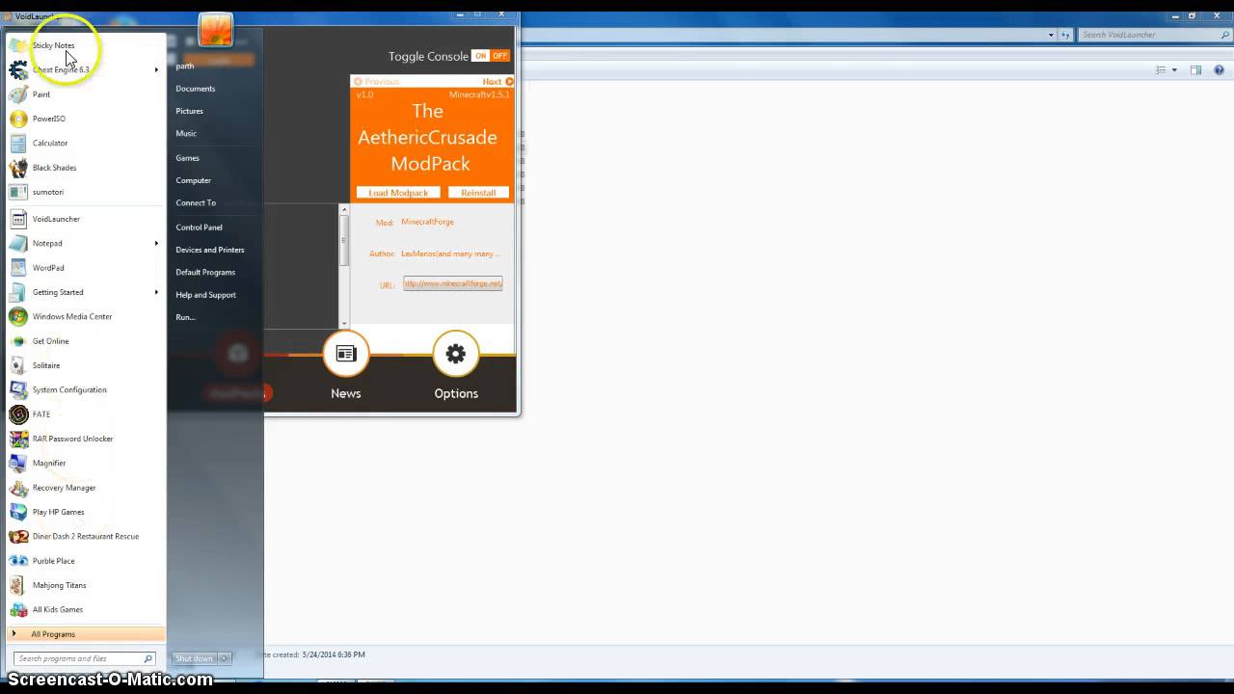Launch Windows Media Center
This screenshot has width=1234, height=694.
pyautogui.click(x=85, y=316)
